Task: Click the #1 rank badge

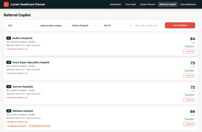Action: [x=9, y=38]
